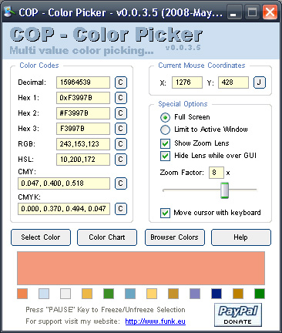Copy the RGB value
This screenshot has height=333, width=282.
pyautogui.click(x=121, y=144)
